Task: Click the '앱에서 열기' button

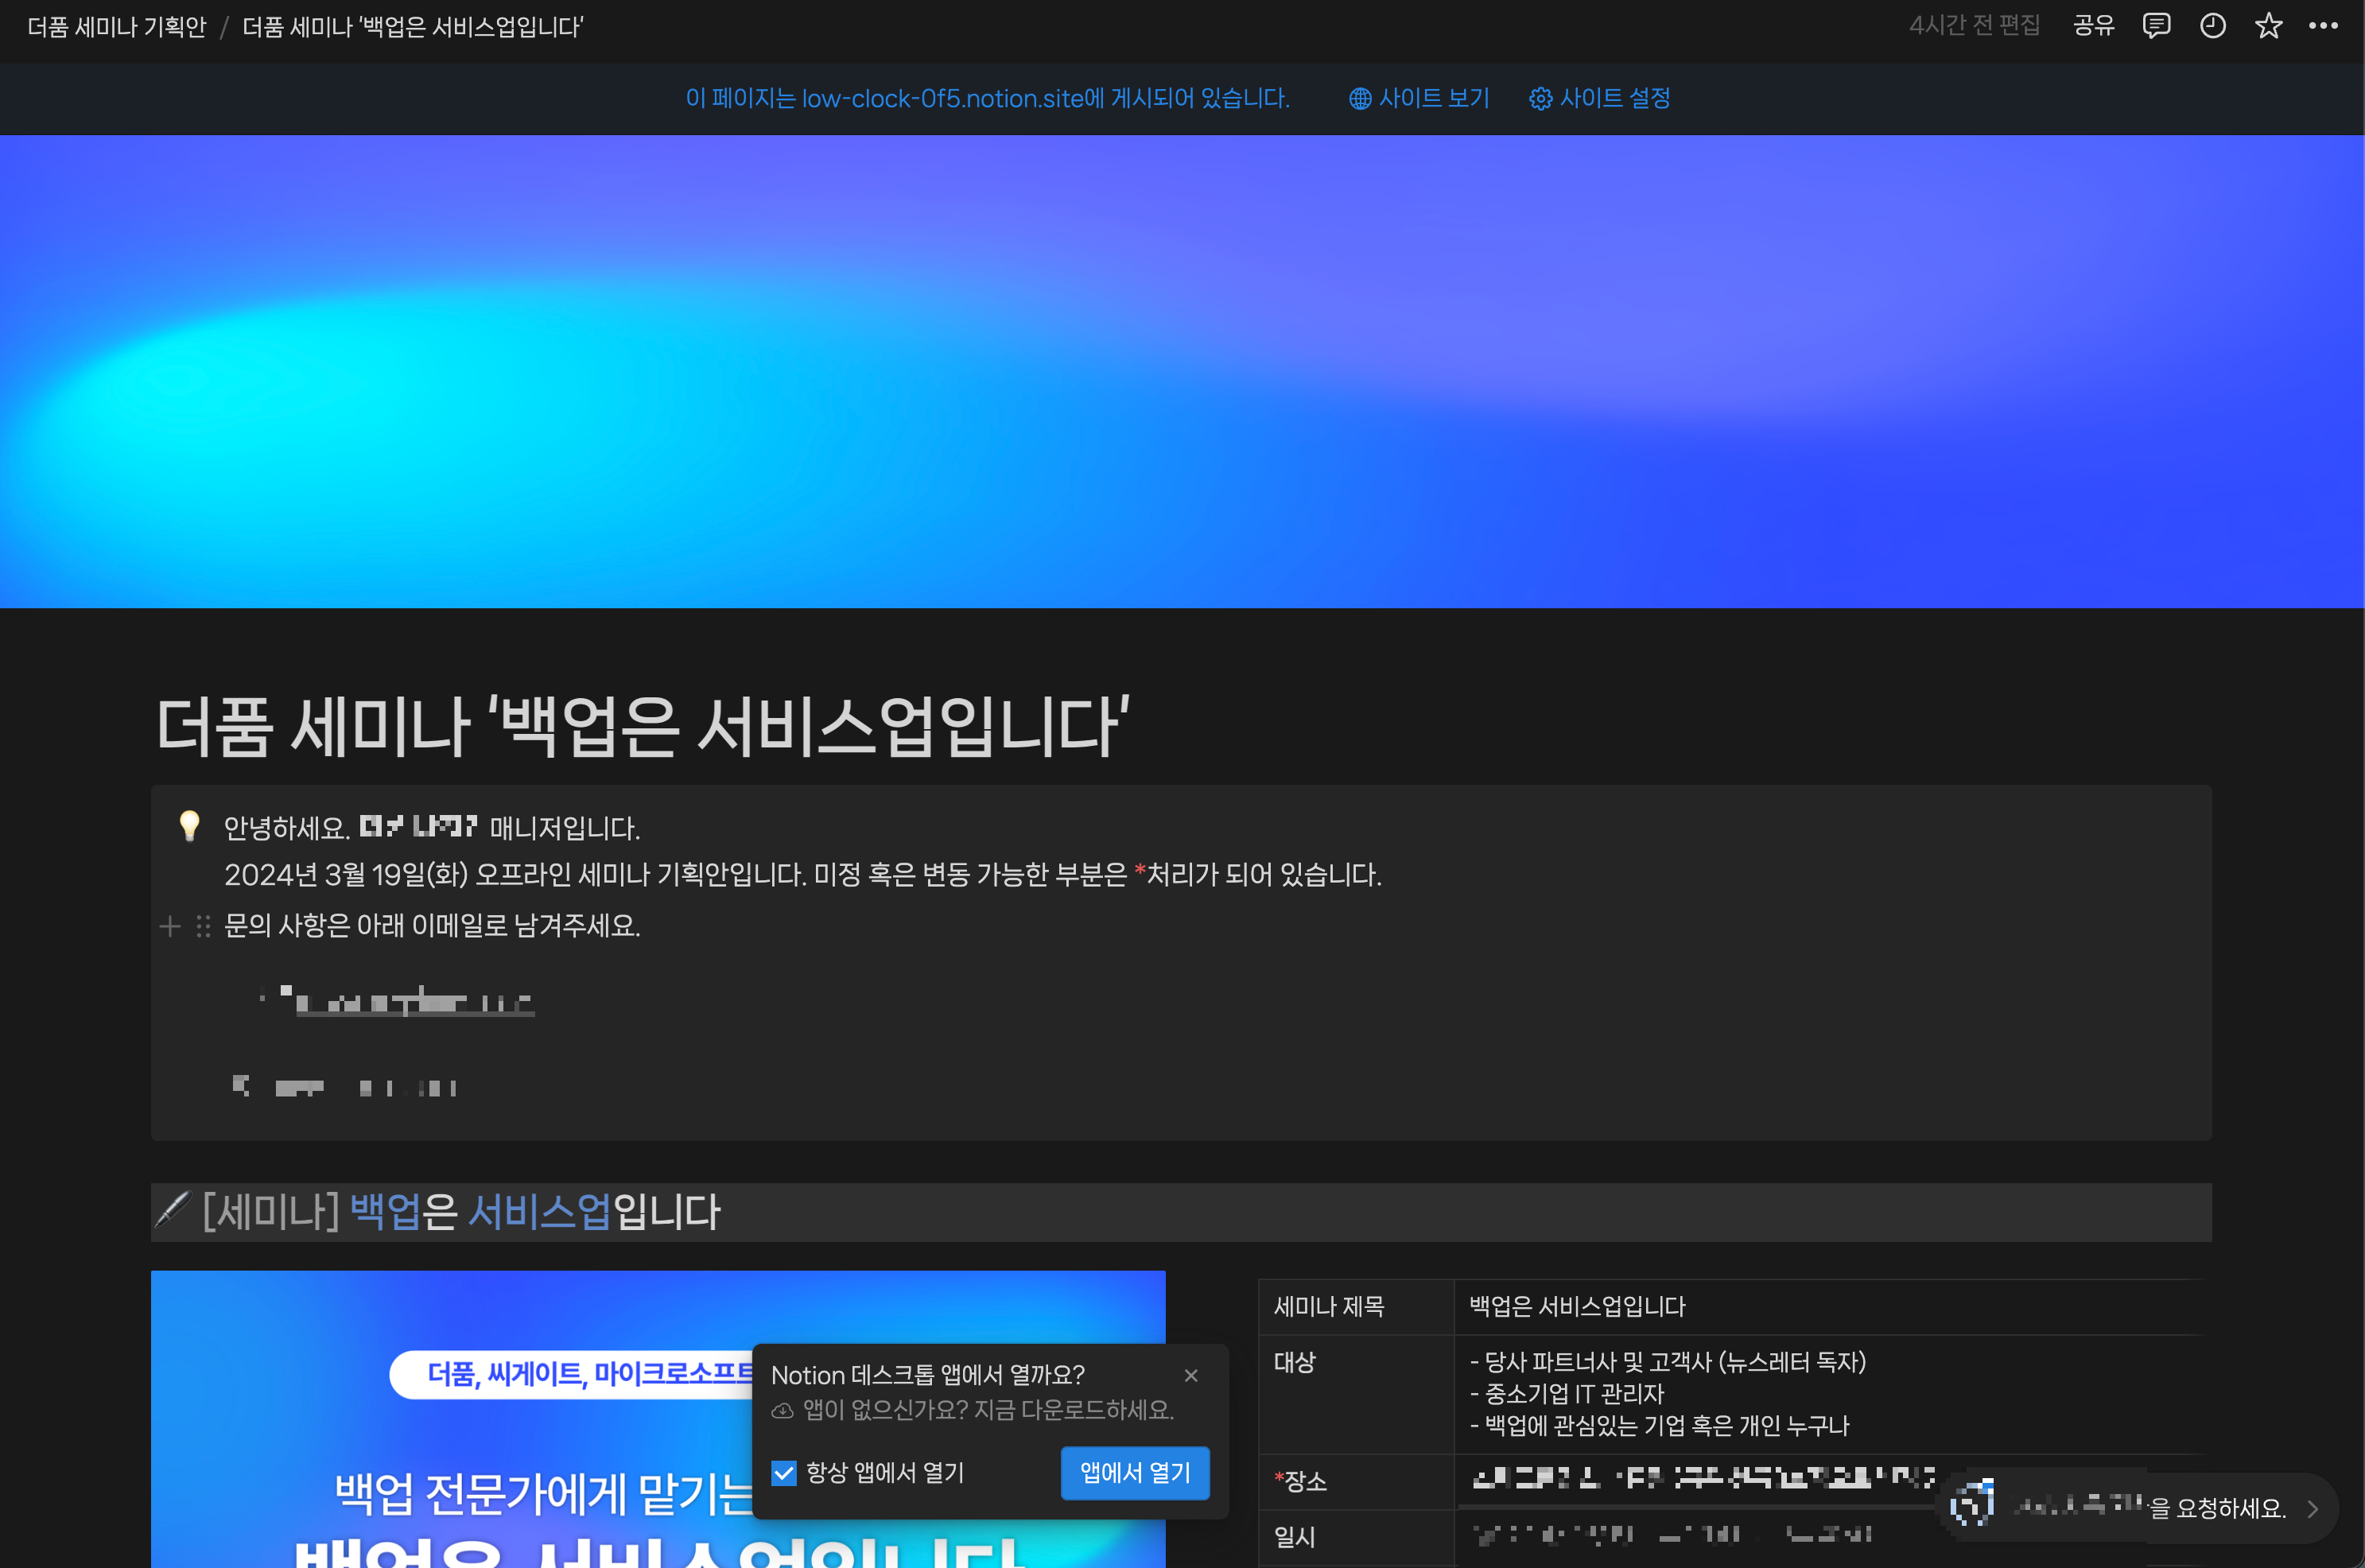Action: [1134, 1473]
